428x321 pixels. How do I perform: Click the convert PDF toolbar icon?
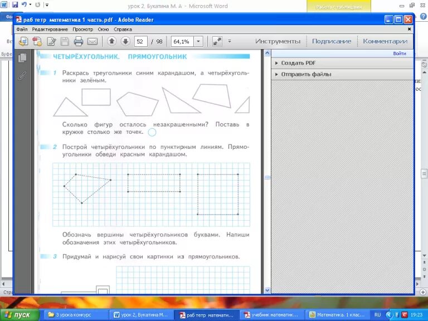[x=37, y=41]
